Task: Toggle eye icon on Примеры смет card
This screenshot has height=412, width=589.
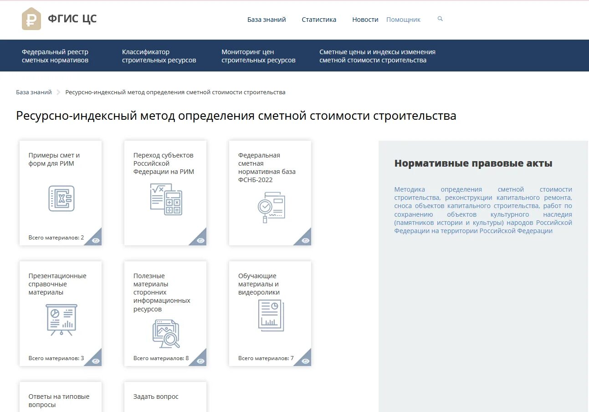Action: click(96, 240)
